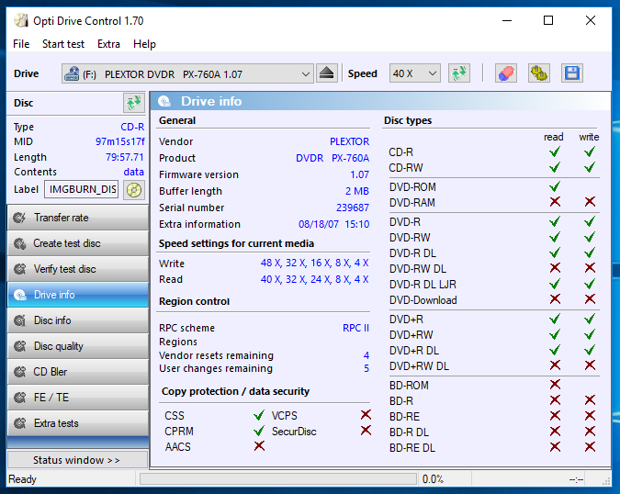
Task: Click the eject disc tray icon
Action: [x=327, y=73]
